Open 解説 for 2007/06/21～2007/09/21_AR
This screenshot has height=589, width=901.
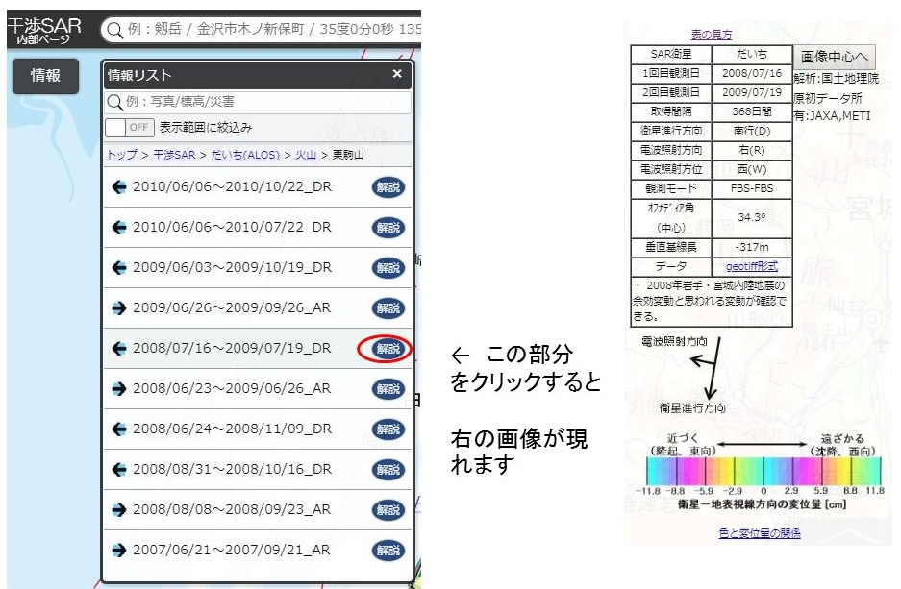388,550
